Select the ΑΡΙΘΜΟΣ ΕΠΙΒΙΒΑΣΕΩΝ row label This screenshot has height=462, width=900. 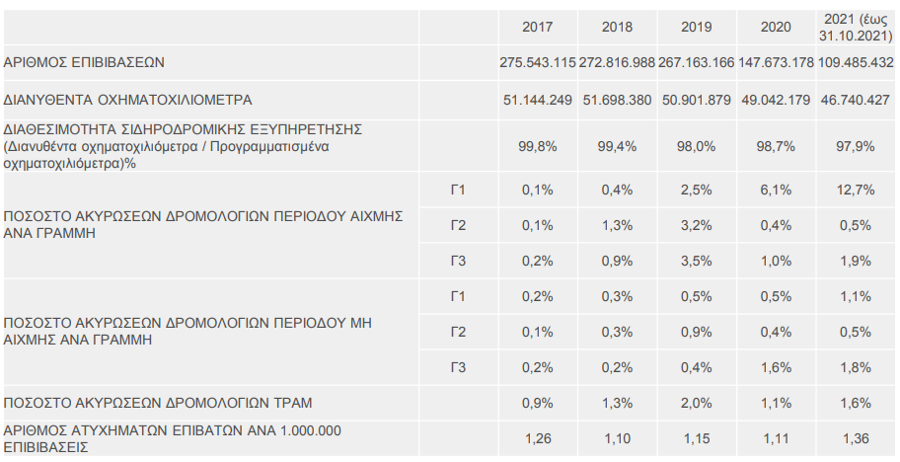click(x=84, y=62)
